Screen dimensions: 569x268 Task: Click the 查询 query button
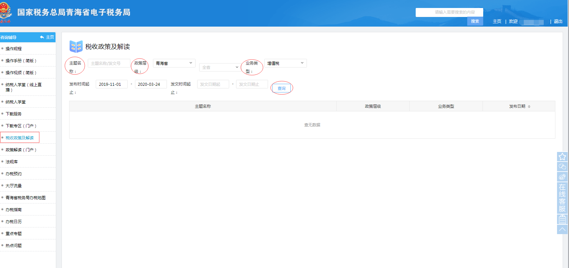(281, 88)
